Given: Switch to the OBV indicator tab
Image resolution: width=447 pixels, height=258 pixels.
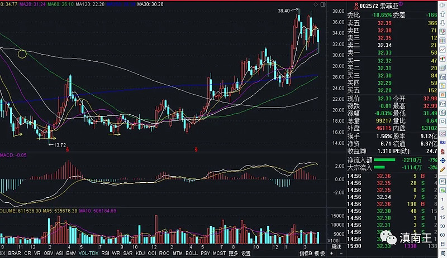Looking at the screenshot, I should [x=49, y=253].
